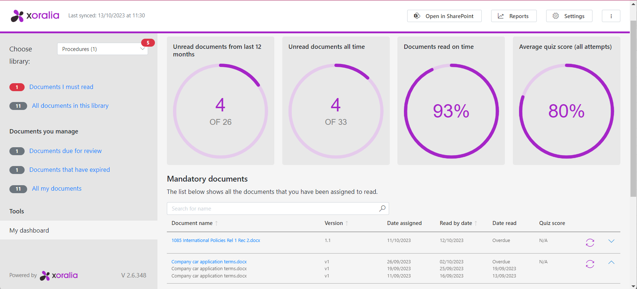
Task: Refresh the Company car application terms row
Action: coord(590,264)
